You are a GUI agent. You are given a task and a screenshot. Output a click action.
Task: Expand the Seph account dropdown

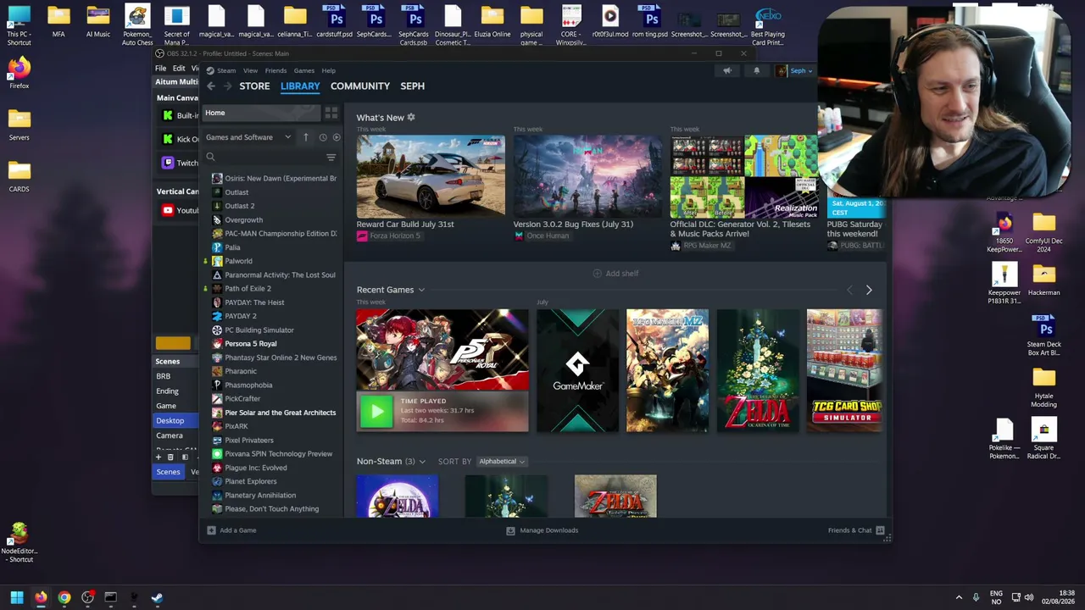[x=795, y=71]
